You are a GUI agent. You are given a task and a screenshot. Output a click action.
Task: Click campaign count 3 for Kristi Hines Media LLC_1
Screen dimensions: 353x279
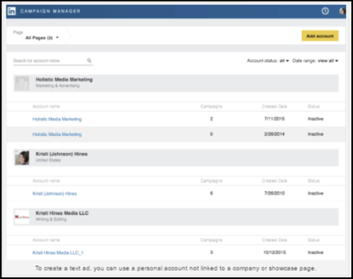point(211,252)
